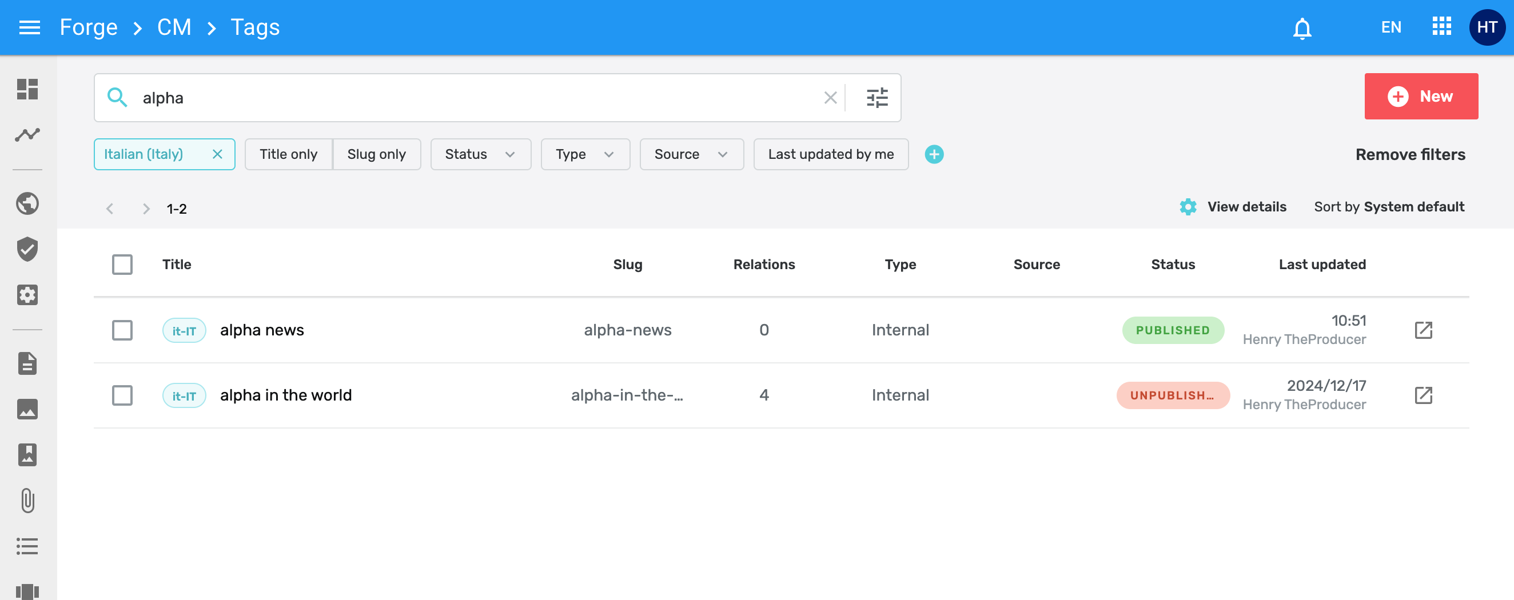
Task: Click it-IT badge on alpha in the world
Action: [184, 395]
